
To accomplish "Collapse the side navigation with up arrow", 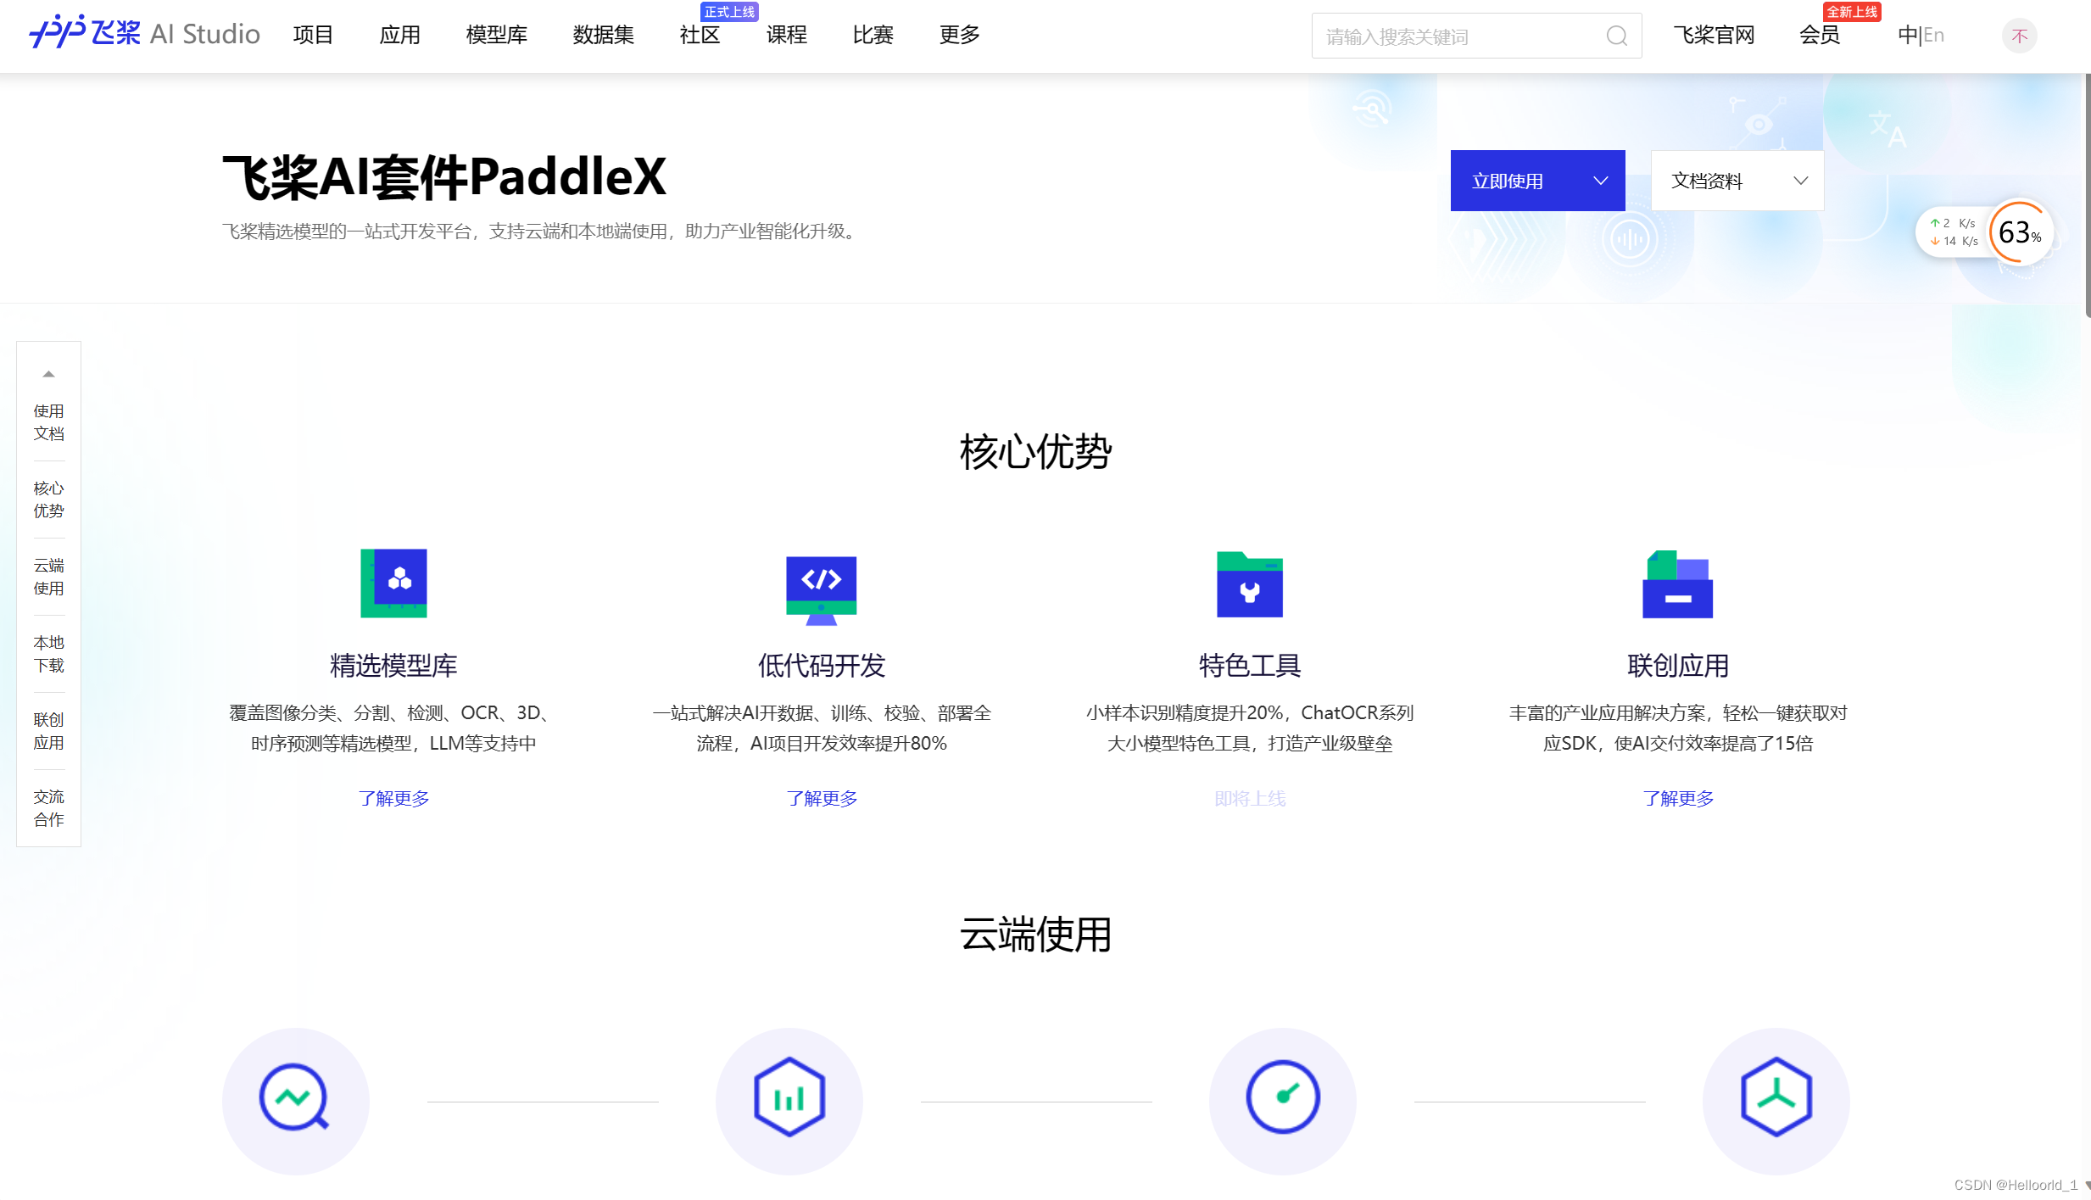I will tap(48, 374).
